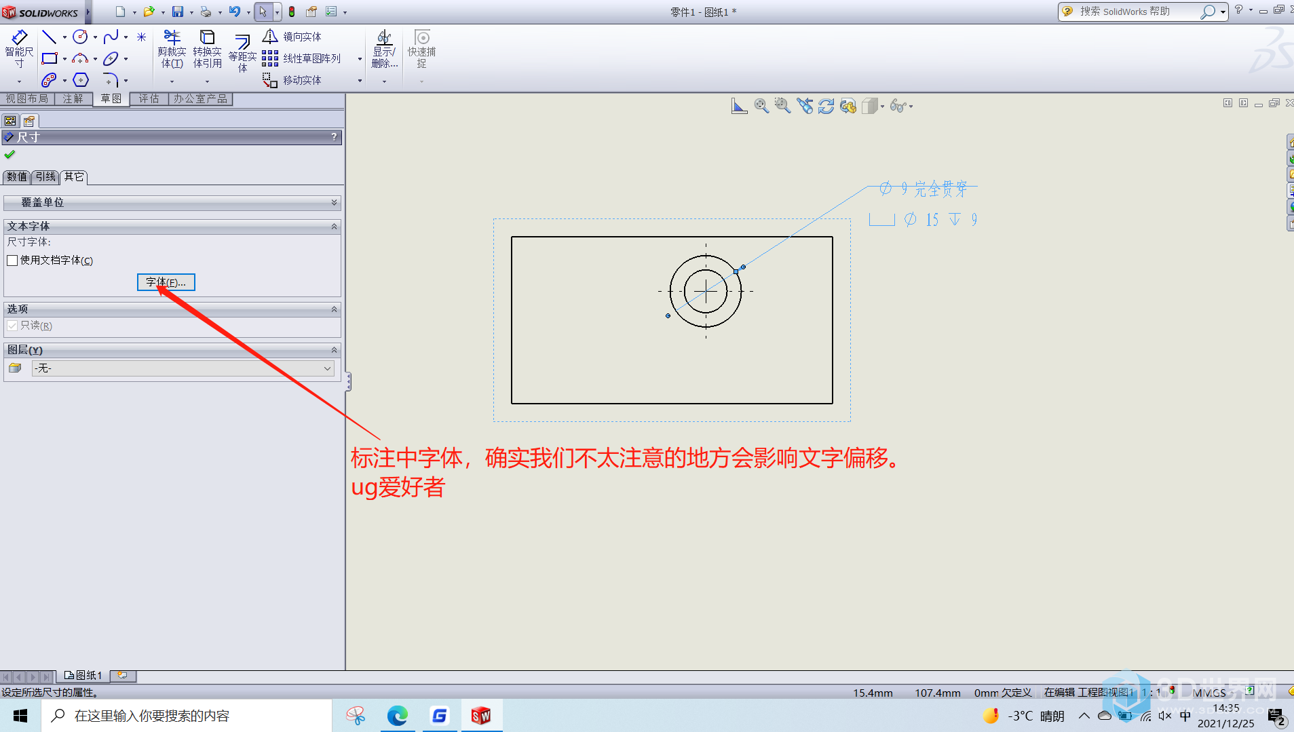Open Display/Delete Relations (显示/删除) tool
Viewport: 1294px width, 732px height.
(384, 49)
